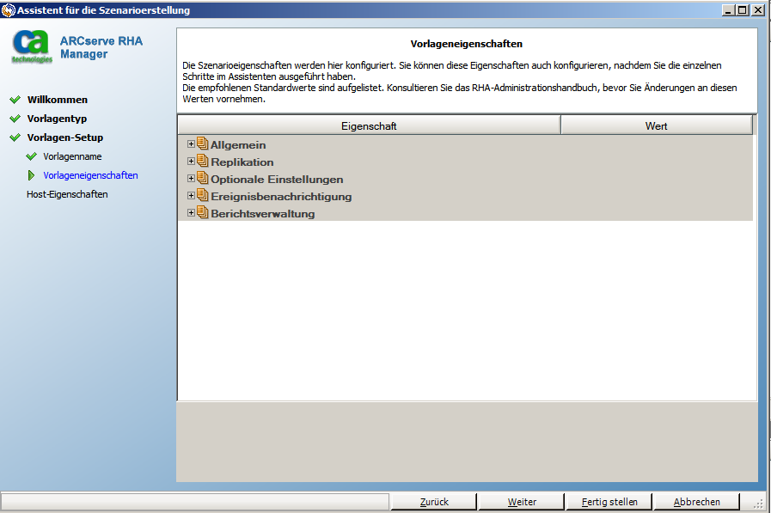Expand the Allgemein property group

(191, 144)
